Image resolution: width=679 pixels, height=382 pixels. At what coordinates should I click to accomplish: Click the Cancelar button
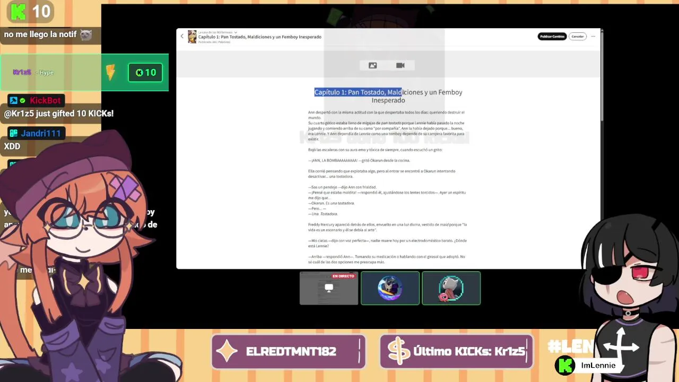coord(578,37)
